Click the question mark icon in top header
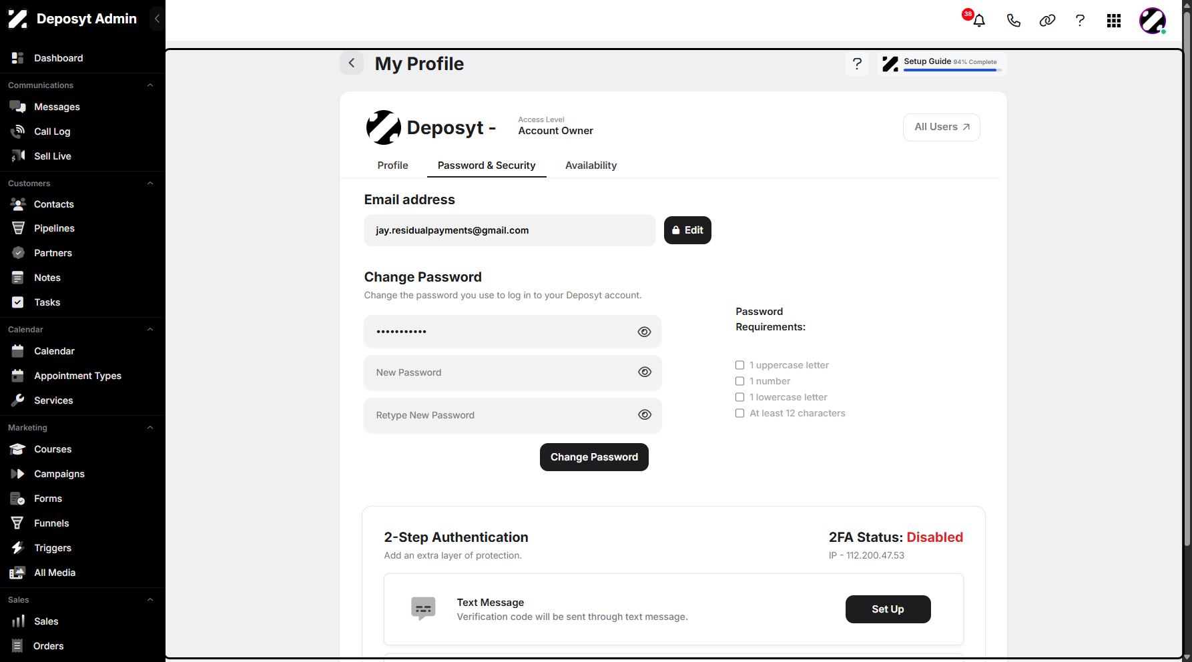Viewport: 1192px width, 662px height. point(1080,21)
